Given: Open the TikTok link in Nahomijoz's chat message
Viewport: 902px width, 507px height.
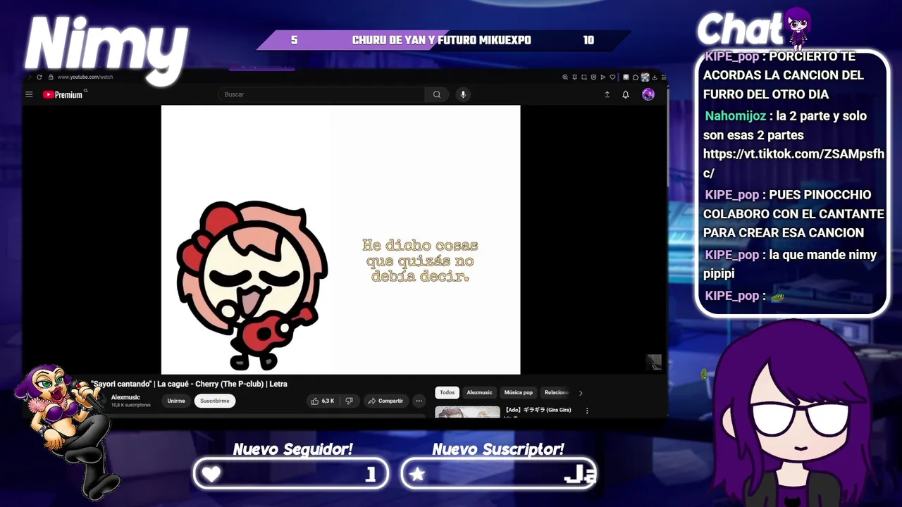Looking at the screenshot, I should pyautogui.click(x=793, y=163).
